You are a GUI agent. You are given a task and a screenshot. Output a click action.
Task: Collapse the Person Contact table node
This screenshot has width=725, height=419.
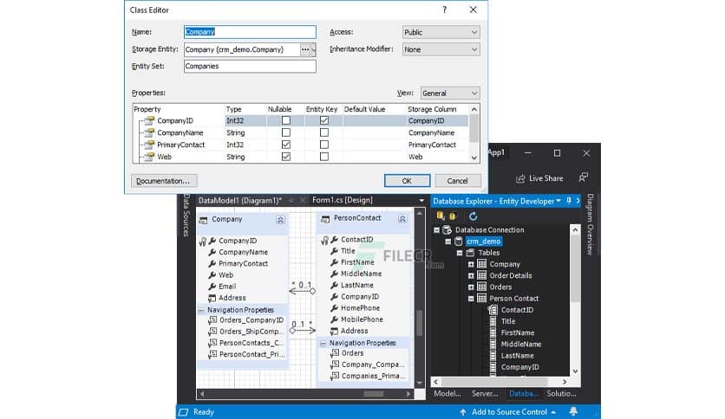[471, 299]
